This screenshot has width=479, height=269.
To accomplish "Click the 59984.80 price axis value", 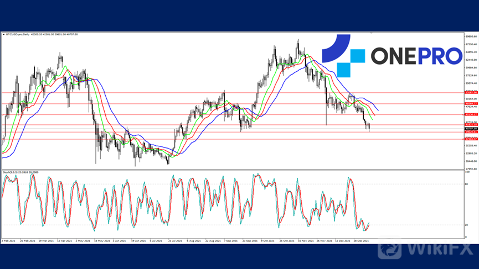I will pyautogui.click(x=471, y=67).
